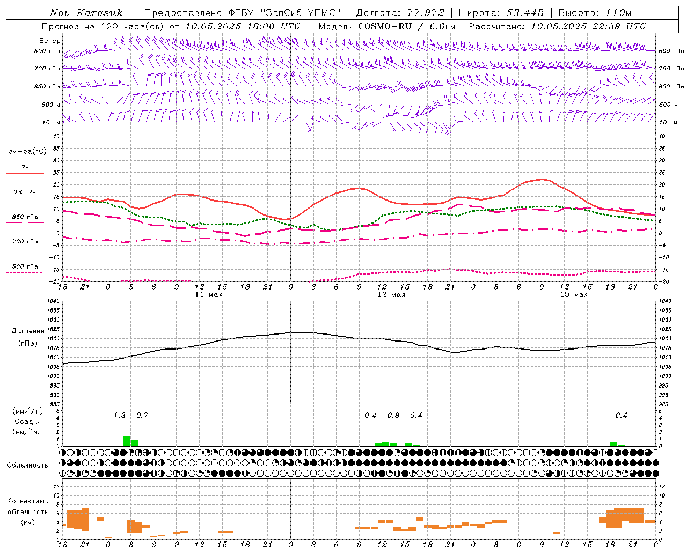Viewport: 687px width, 549px height.
Task: Click the Td 2м dew point legend entry
Action: pos(25,192)
